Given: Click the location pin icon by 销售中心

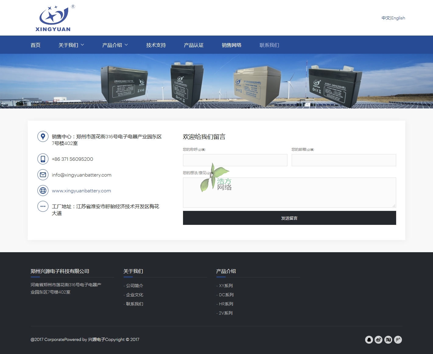Looking at the screenshot, I should click(43, 137).
